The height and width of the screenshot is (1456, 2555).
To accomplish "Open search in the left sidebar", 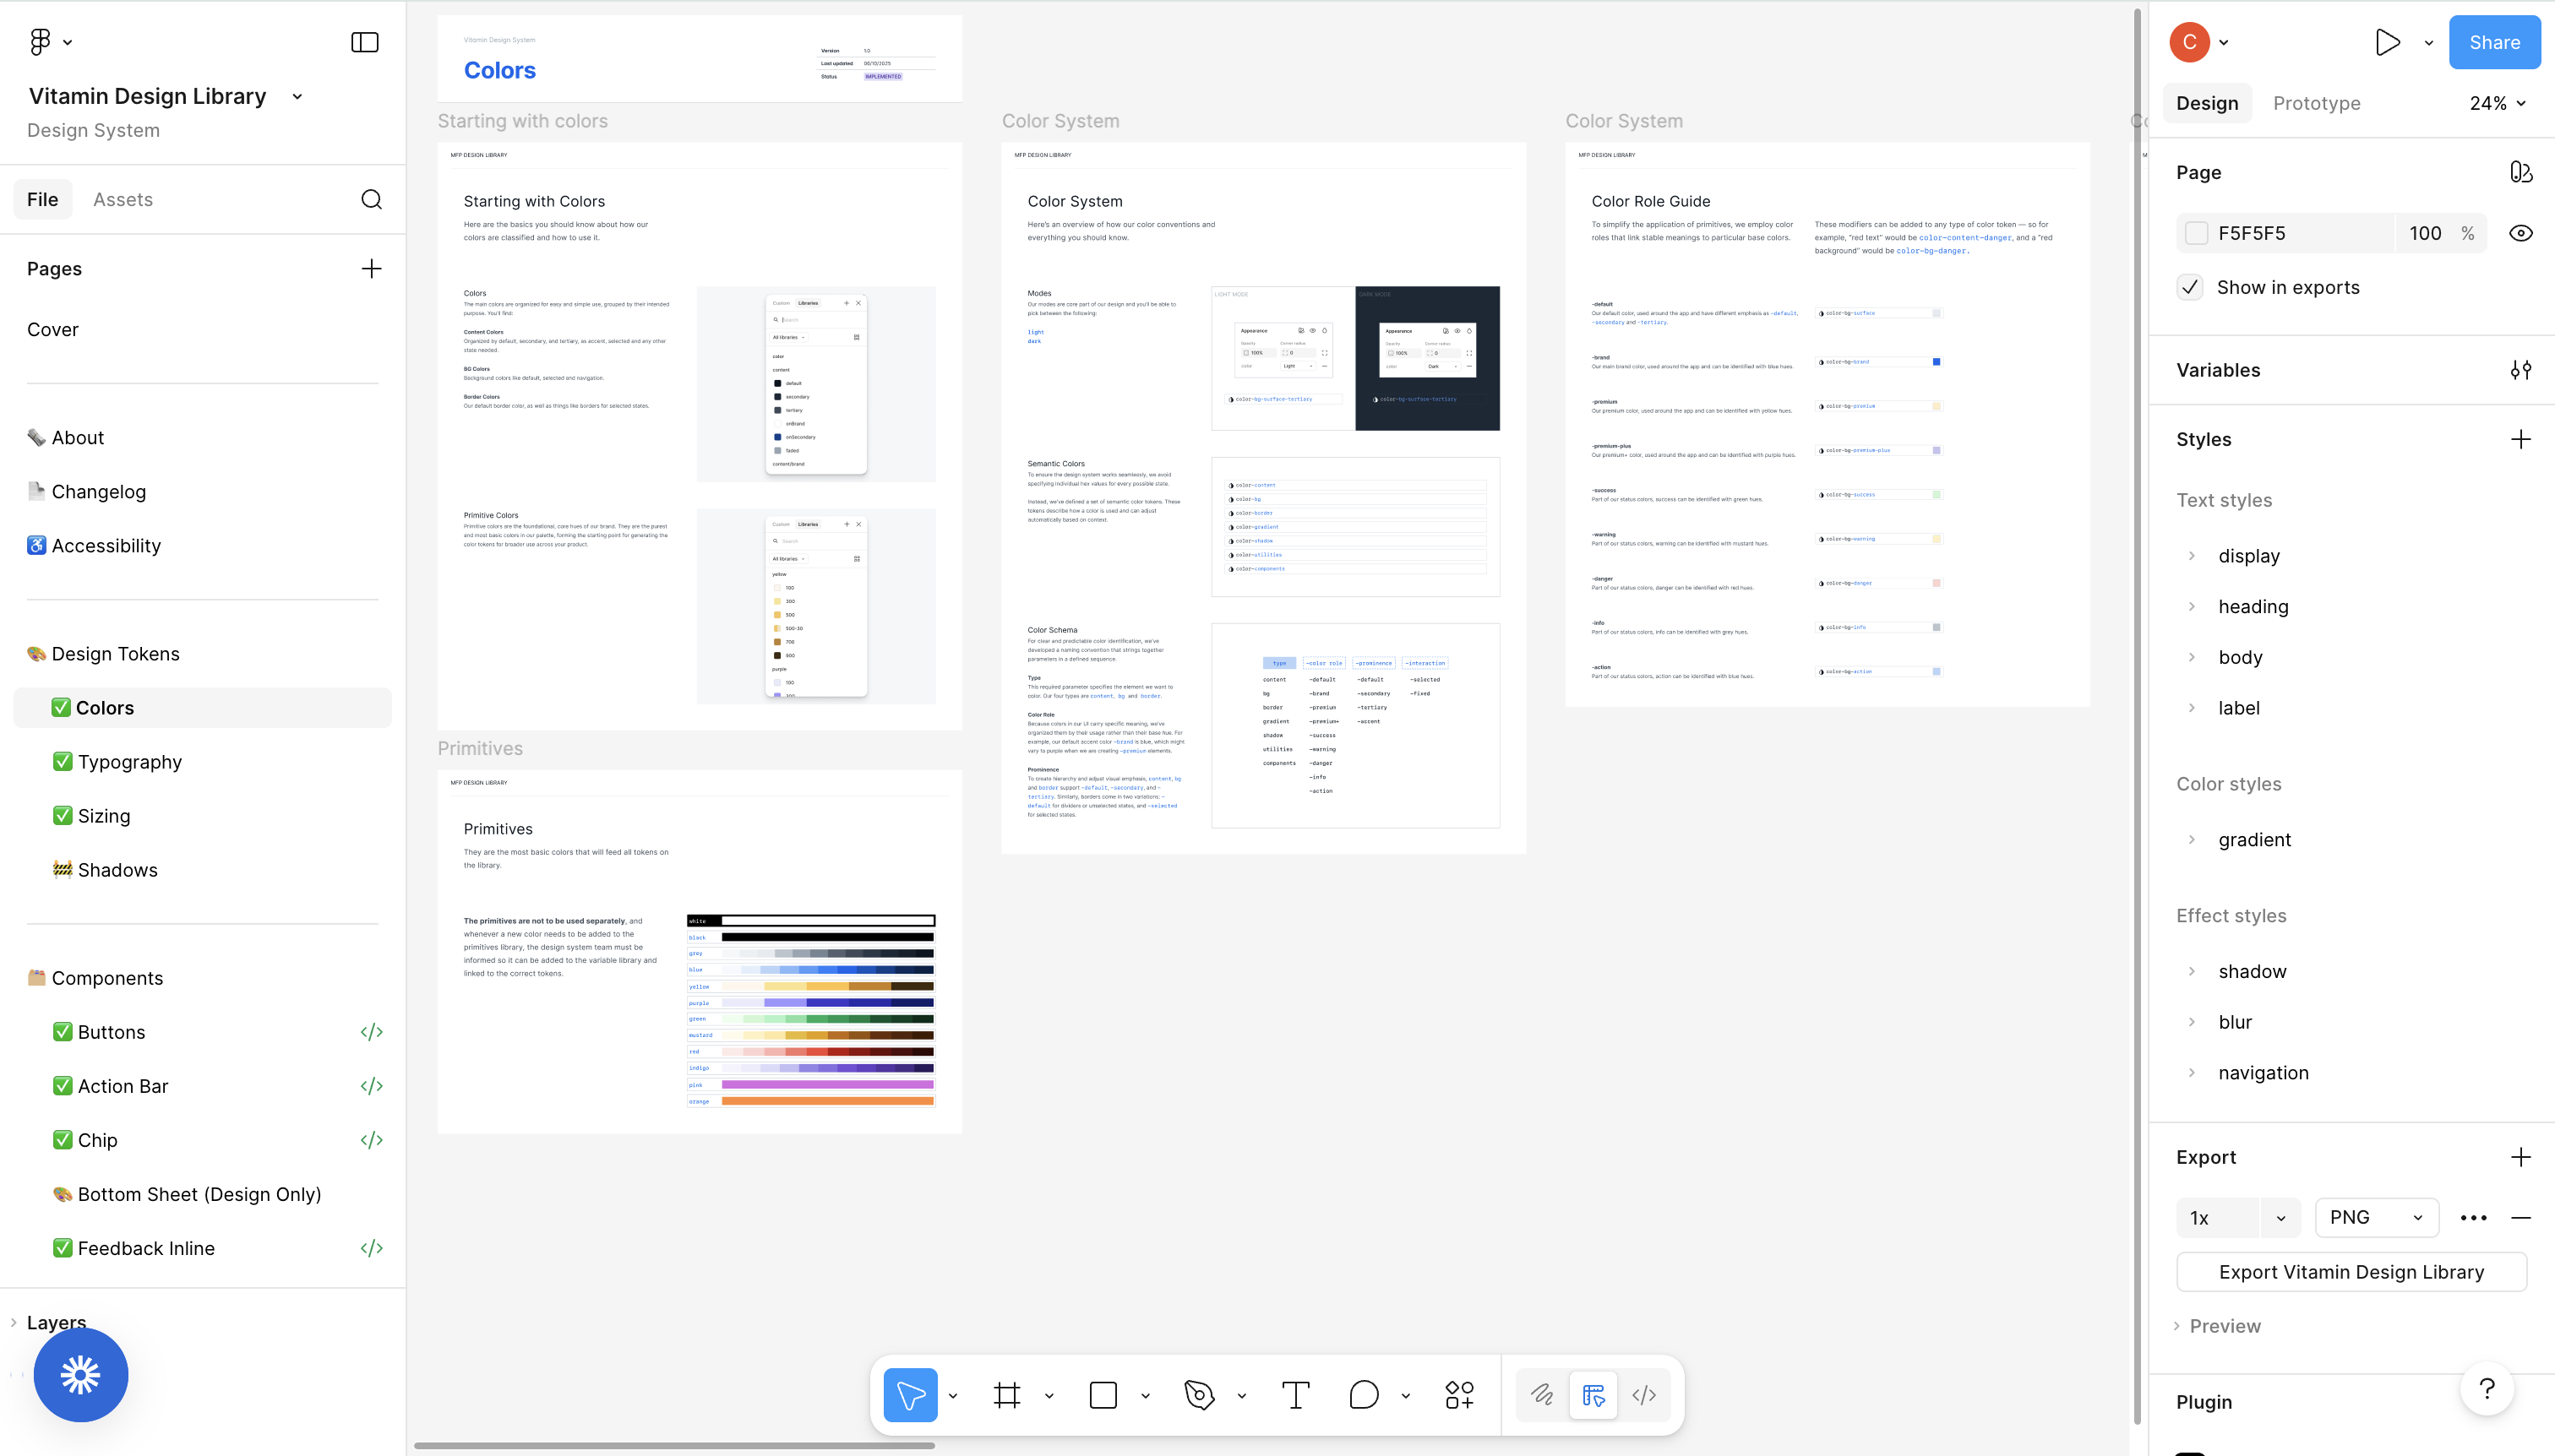I will tap(371, 199).
